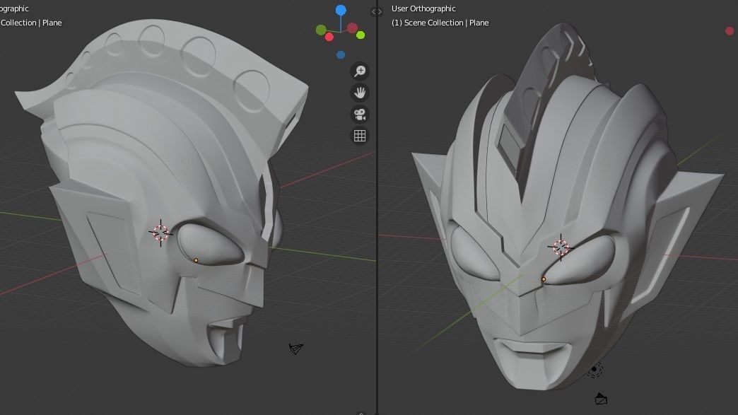This screenshot has width=738, height=415.
Task: Click the red axis dot in right viewport
Action: point(730,31)
